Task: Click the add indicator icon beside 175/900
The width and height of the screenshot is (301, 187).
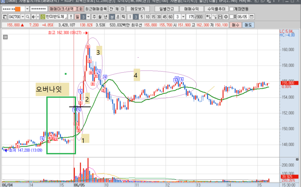Action: pos(208,17)
